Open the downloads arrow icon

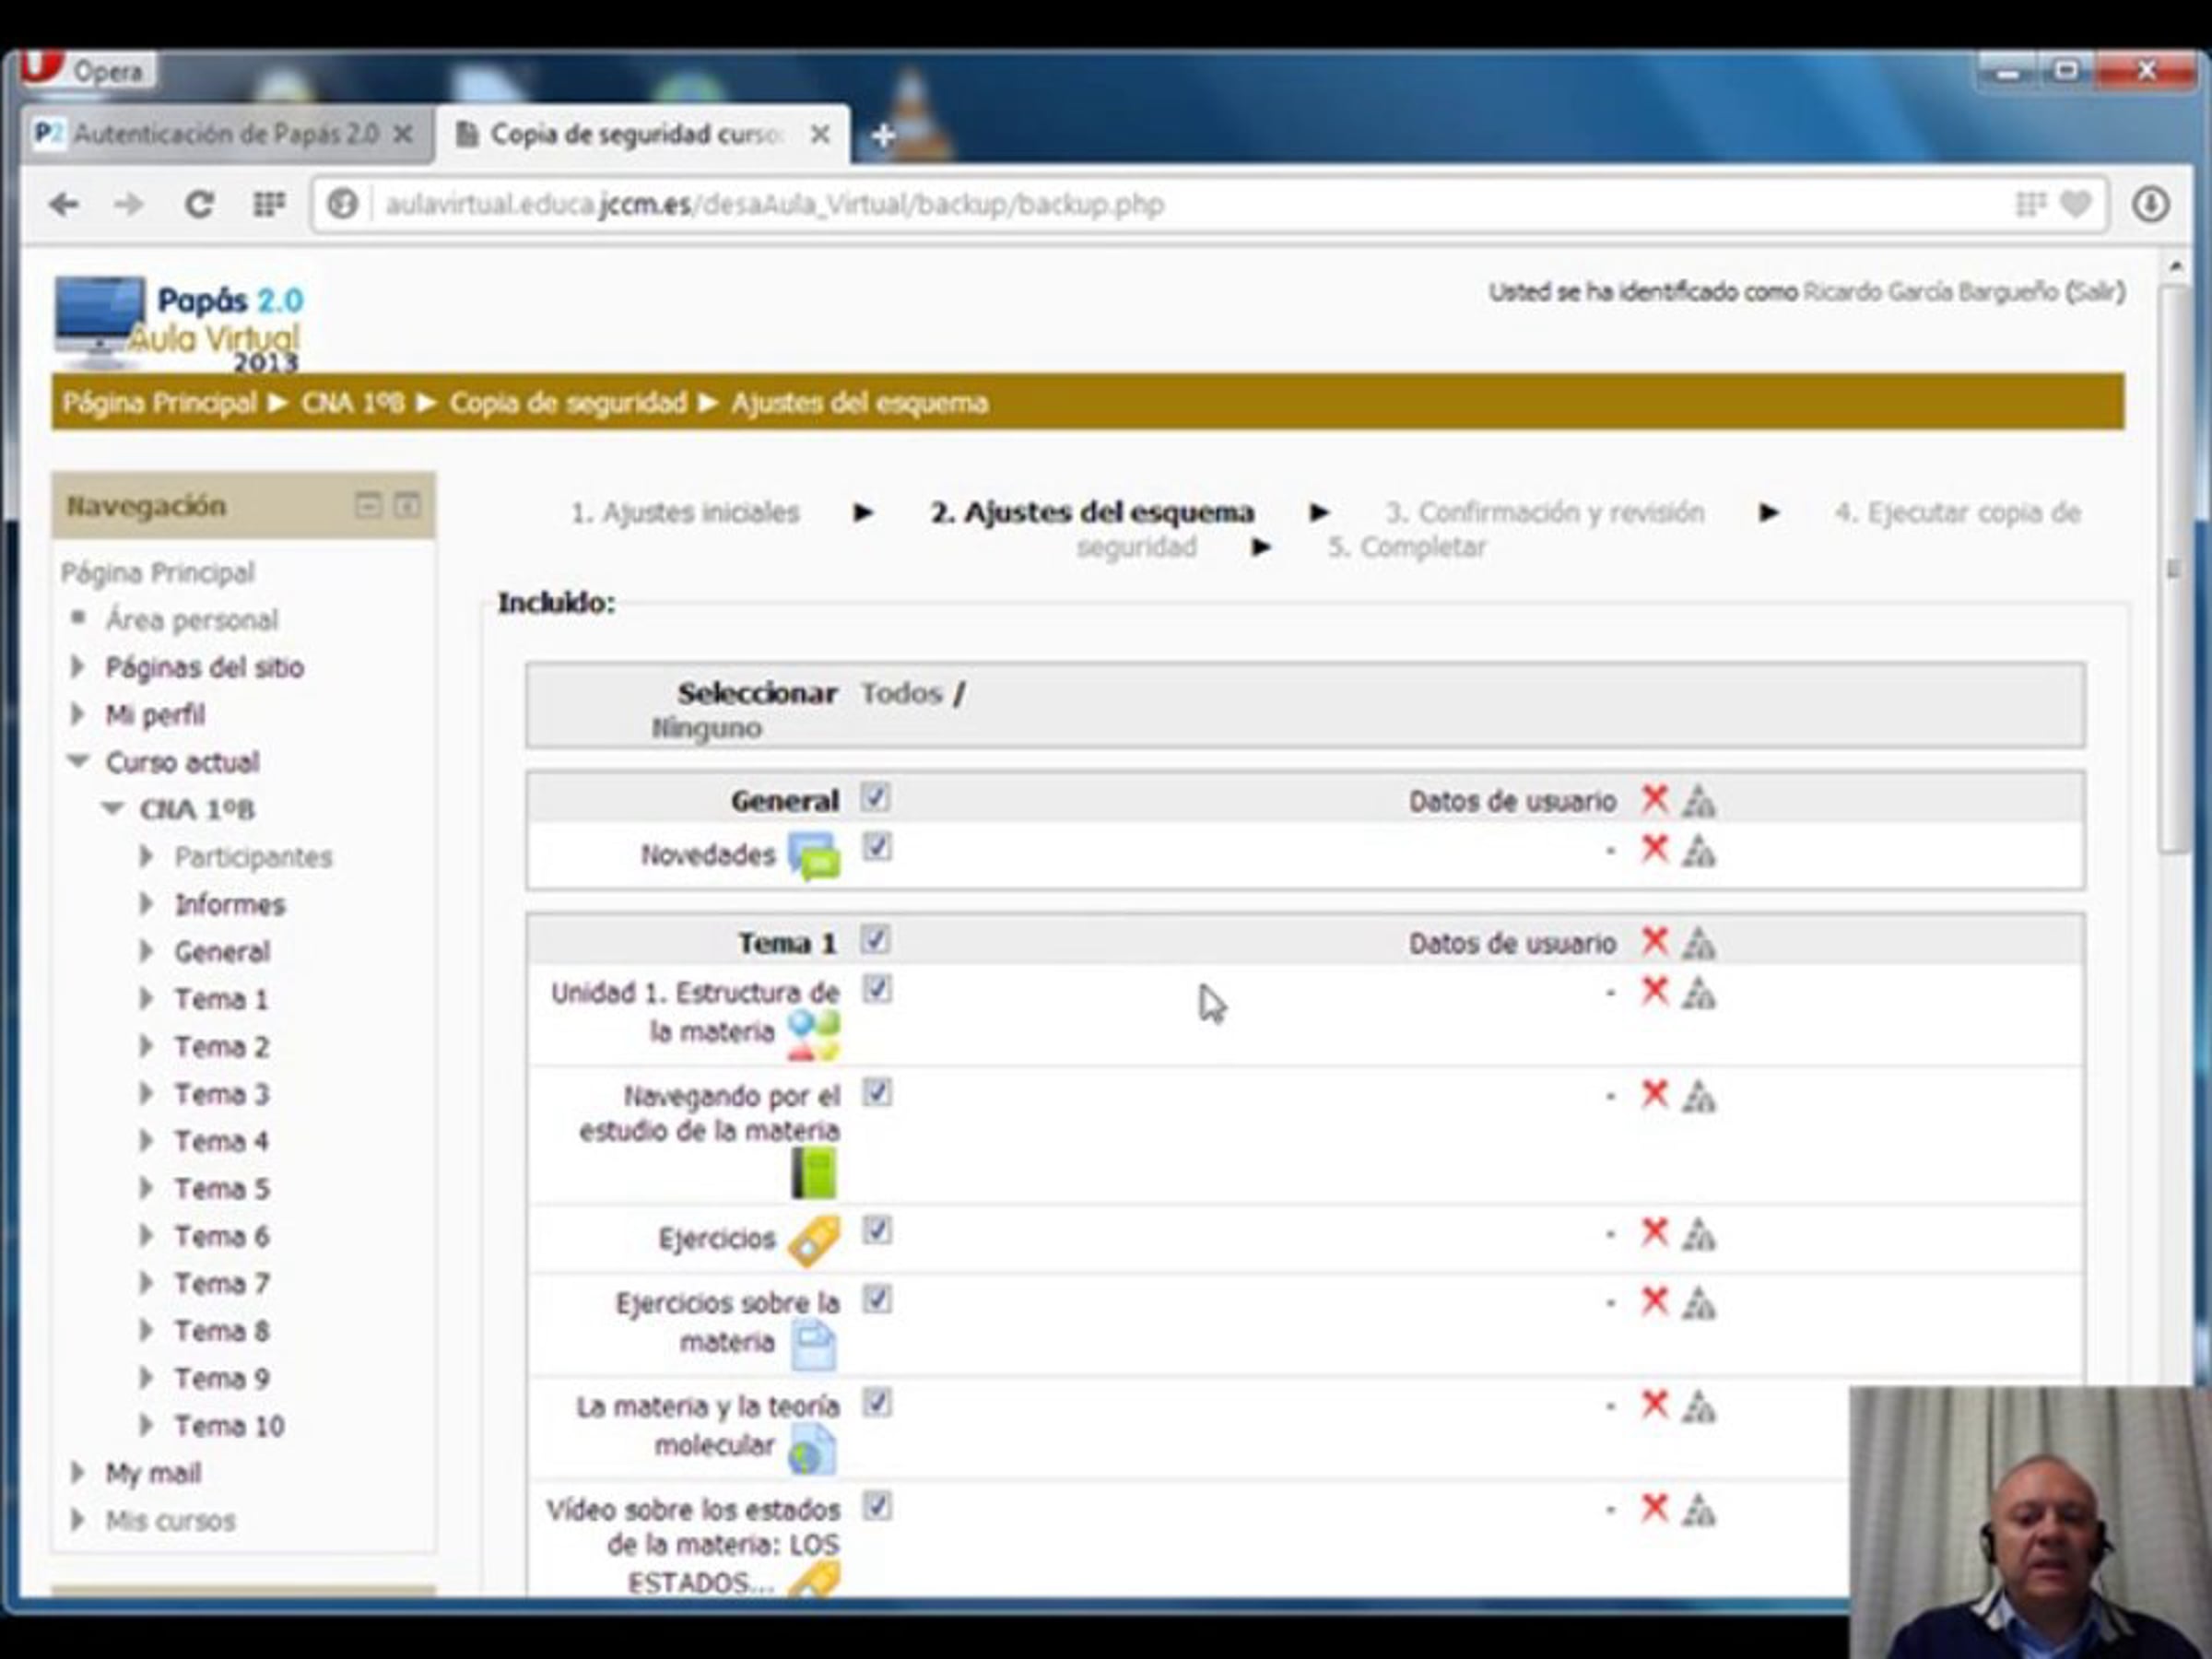coord(2151,204)
